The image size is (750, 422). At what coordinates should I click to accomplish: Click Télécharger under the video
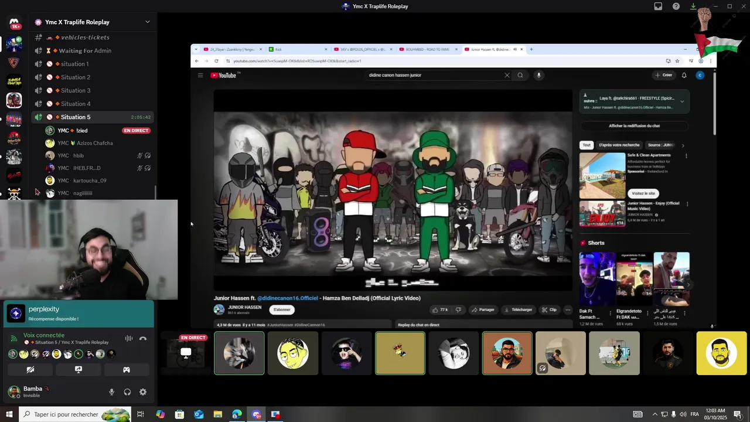pos(519,309)
